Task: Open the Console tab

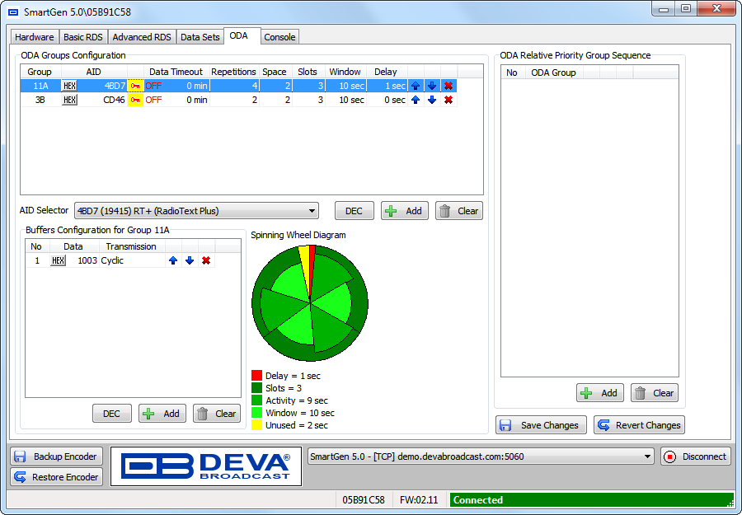Action: coord(279,37)
